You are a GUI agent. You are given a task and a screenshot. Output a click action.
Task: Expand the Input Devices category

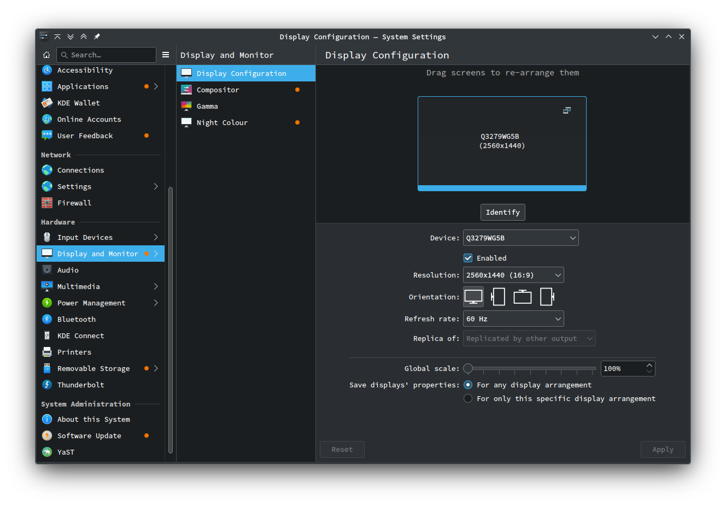point(156,237)
